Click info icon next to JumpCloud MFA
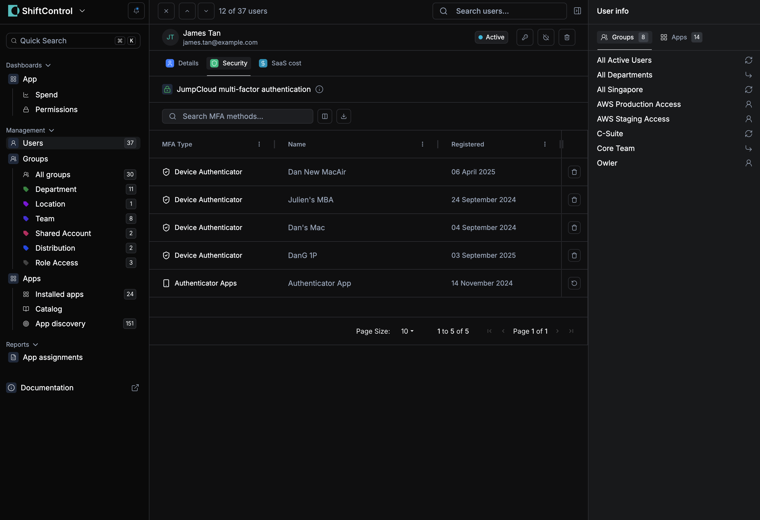The image size is (760, 520). [319, 89]
